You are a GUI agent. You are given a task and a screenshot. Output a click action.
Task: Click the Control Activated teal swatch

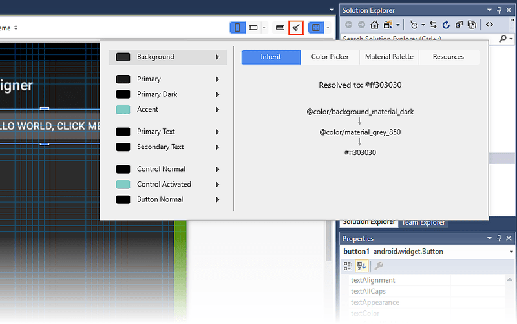pyautogui.click(x=123, y=185)
